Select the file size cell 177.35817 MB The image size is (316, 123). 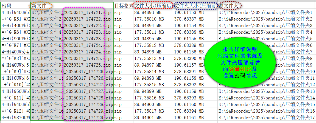[153, 111]
